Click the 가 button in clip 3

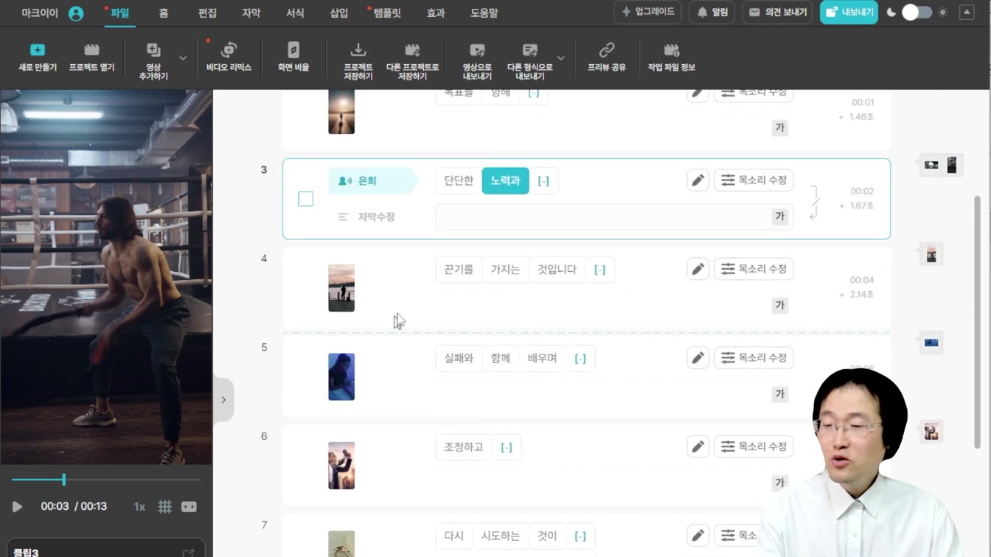(779, 217)
